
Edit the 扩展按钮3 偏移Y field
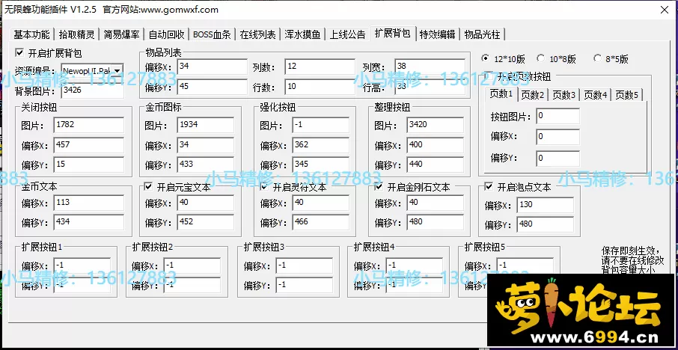point(305,285)
